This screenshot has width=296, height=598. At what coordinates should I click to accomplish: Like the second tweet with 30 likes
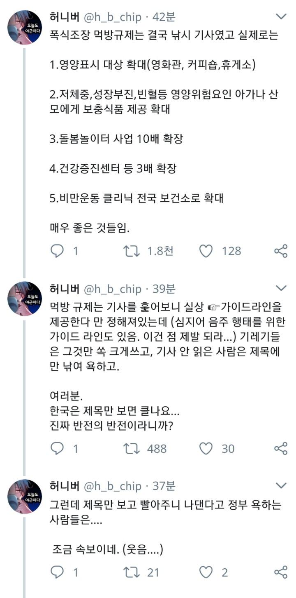206,448
